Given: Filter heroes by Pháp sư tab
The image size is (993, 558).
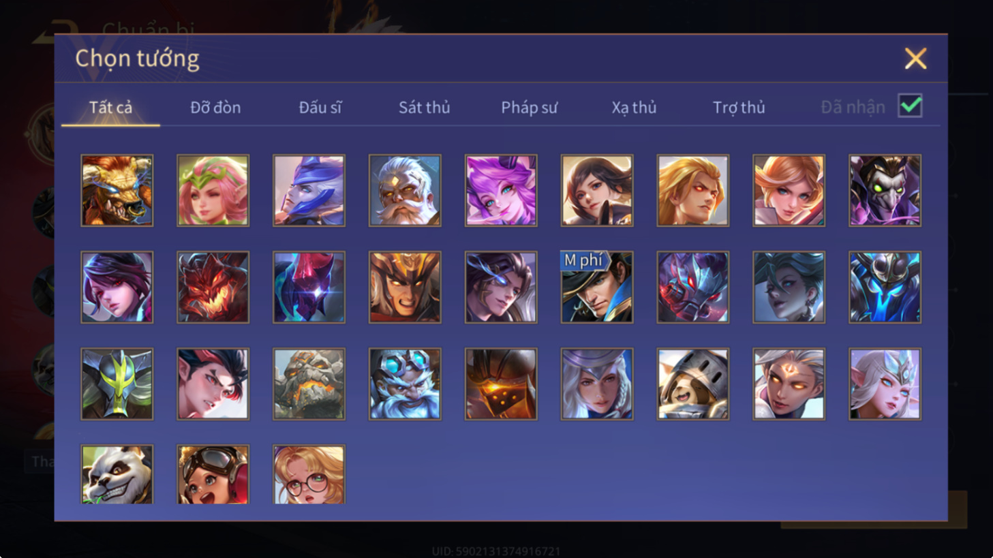Looking at the screenshot, I should pos(529,107).
